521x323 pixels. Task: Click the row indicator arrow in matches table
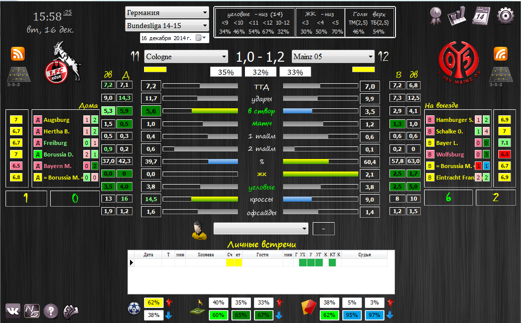[x=131, y=263]
